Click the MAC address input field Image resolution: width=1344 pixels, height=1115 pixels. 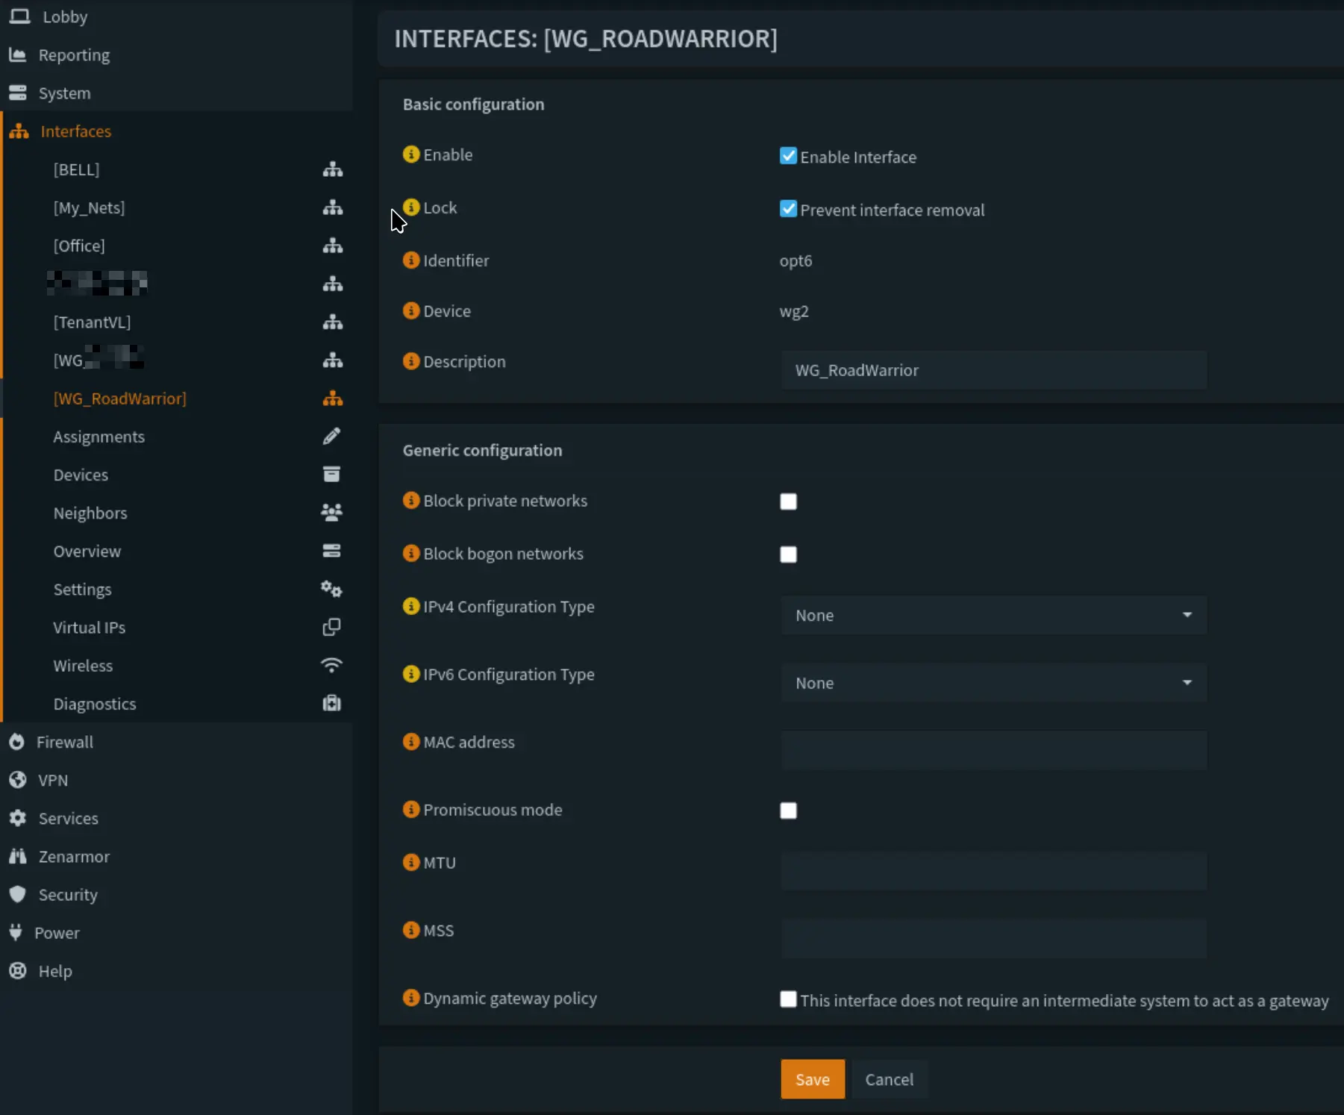993,750
